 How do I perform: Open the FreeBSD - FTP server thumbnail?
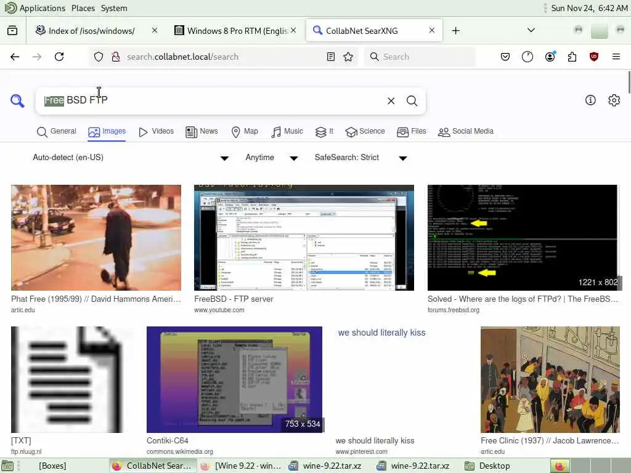(x=304, y=238)
